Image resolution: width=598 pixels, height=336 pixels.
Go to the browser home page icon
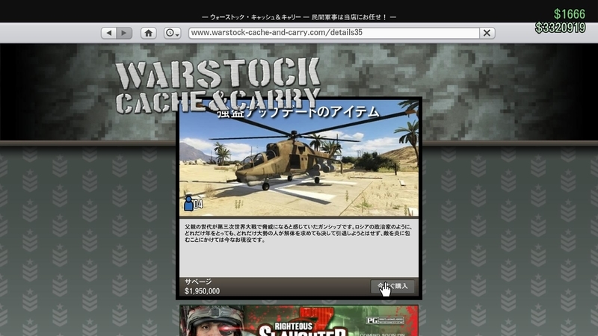[148, 33]
